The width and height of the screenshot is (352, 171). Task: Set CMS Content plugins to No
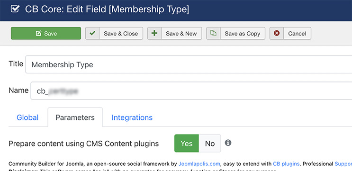click(210, 144)
